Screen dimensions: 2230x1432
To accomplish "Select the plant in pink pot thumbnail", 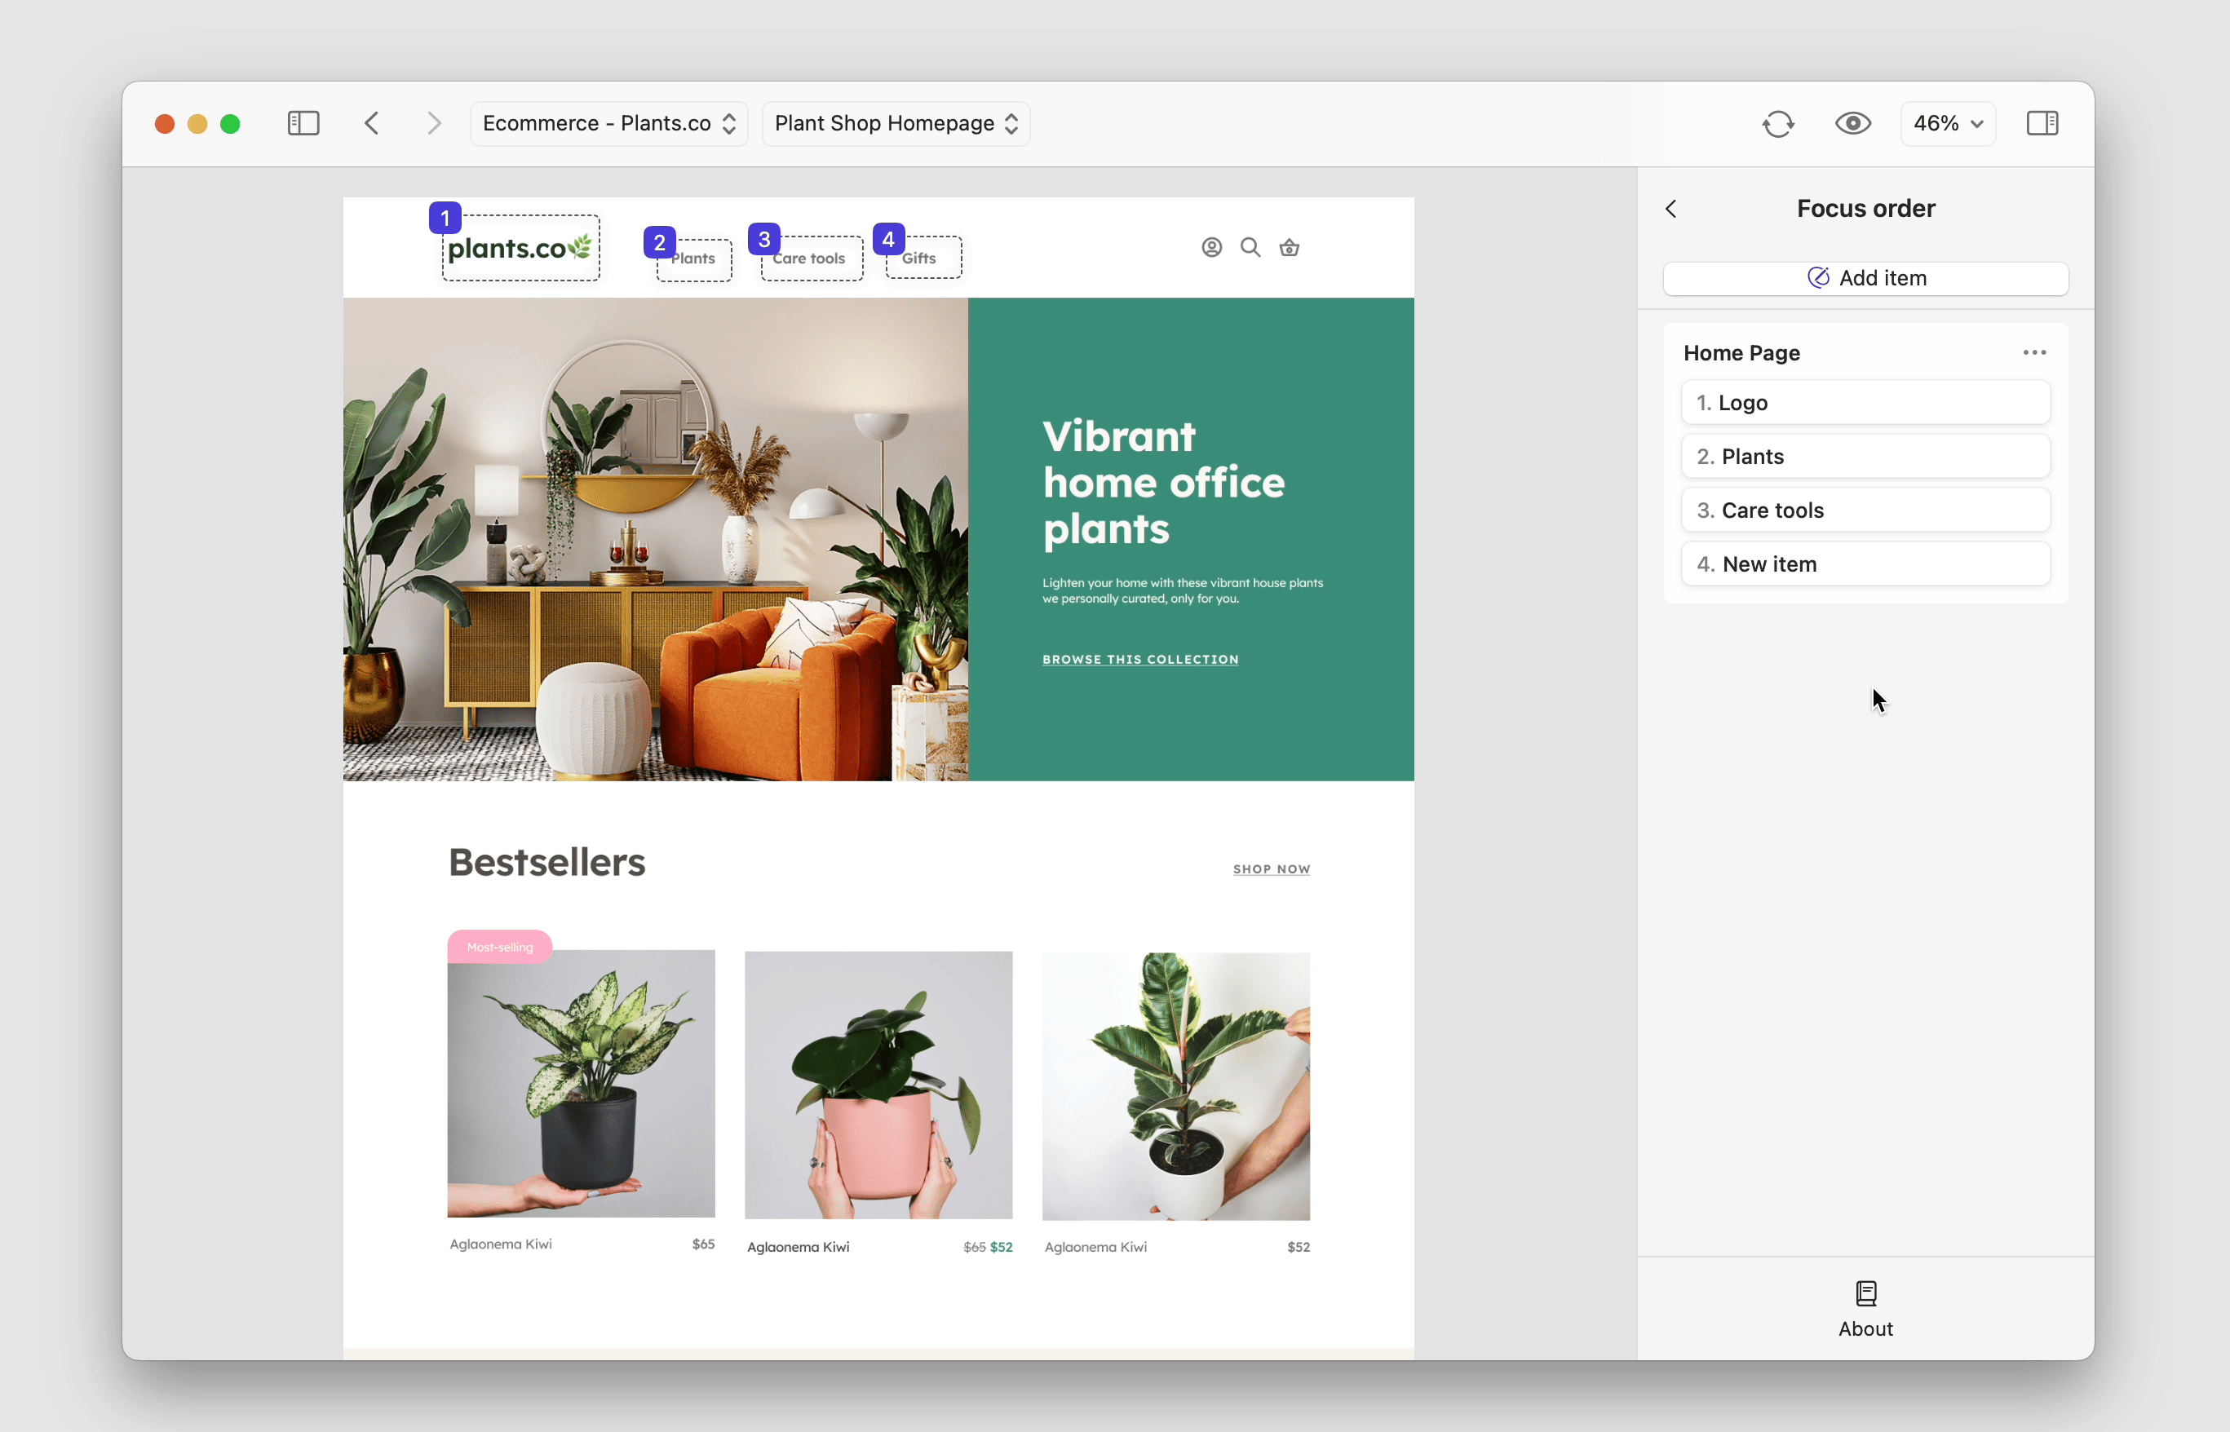I will coord(878,1085).
